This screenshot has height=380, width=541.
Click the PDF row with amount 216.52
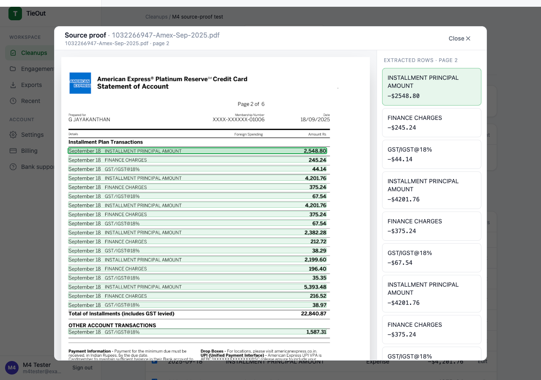pos(197,296)
